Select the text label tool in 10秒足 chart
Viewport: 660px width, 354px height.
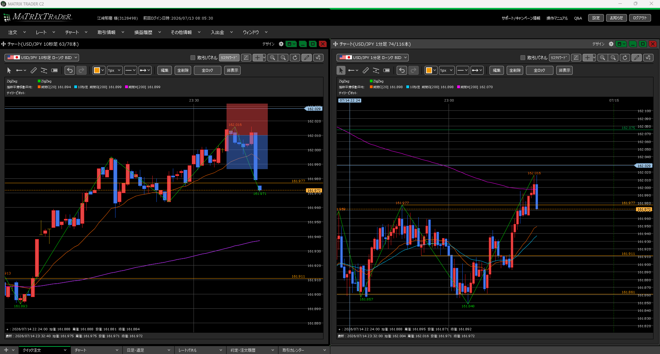tap(54, 70)
